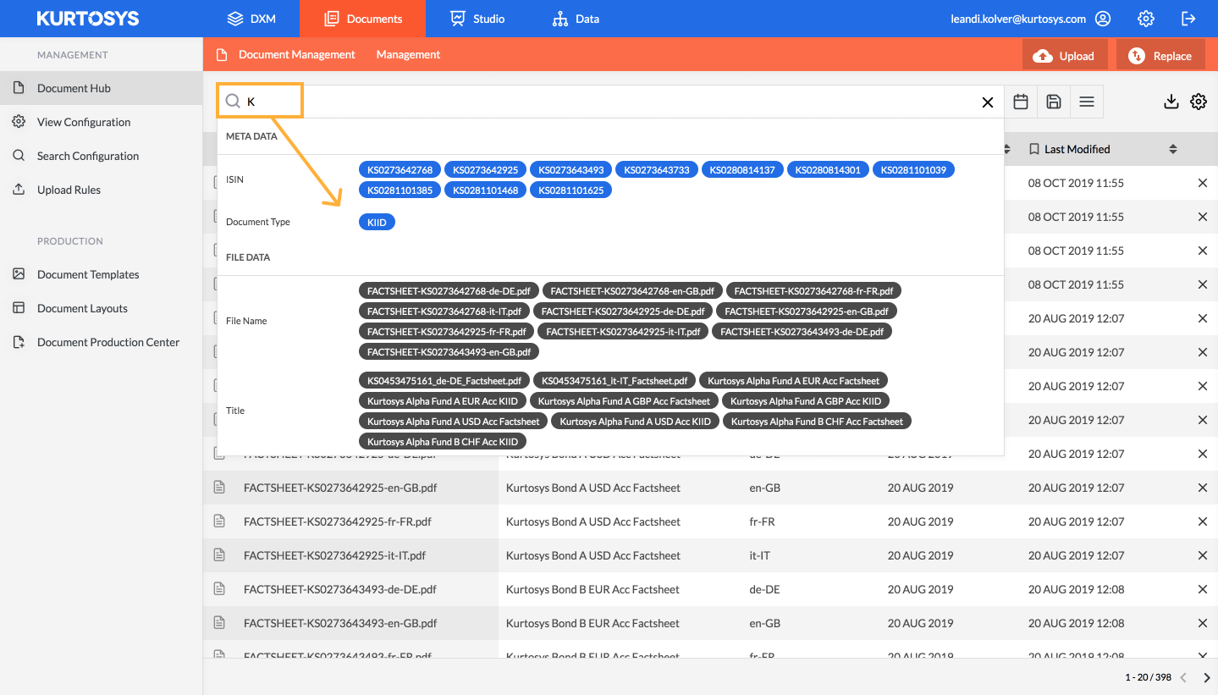Open the calendar date filter icon

(x=1021, y=102)
